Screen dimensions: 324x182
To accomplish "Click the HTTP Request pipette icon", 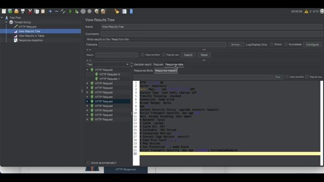I will (x=16, y=27).
